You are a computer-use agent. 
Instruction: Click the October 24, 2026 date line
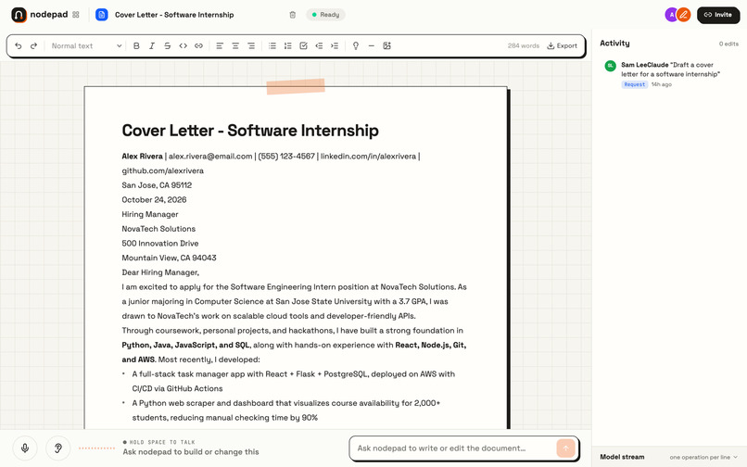click(154, 199)
